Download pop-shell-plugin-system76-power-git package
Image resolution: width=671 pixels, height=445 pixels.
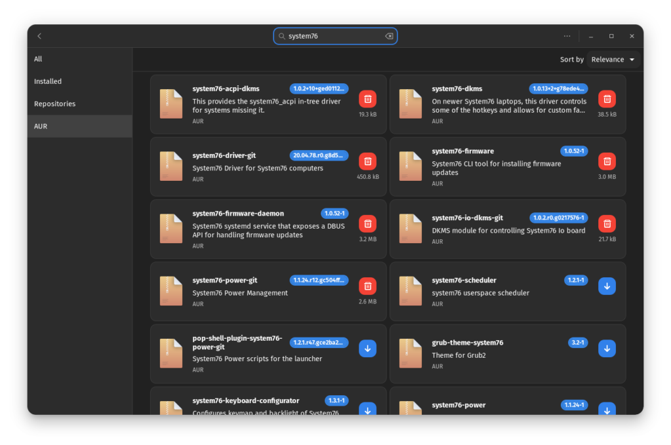[x=368, y=349]
